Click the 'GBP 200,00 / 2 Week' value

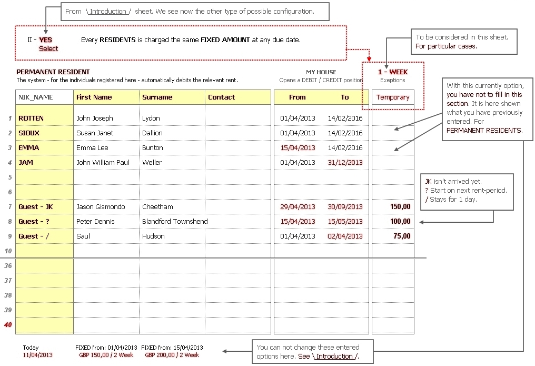pos(172,355)
